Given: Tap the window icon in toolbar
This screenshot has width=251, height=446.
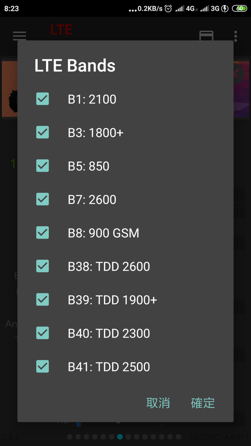Looking at the screenshot, I should (206, 36).
